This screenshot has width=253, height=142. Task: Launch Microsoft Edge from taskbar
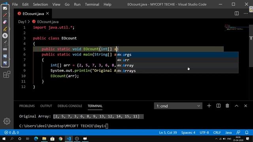(x=36, y=138)
